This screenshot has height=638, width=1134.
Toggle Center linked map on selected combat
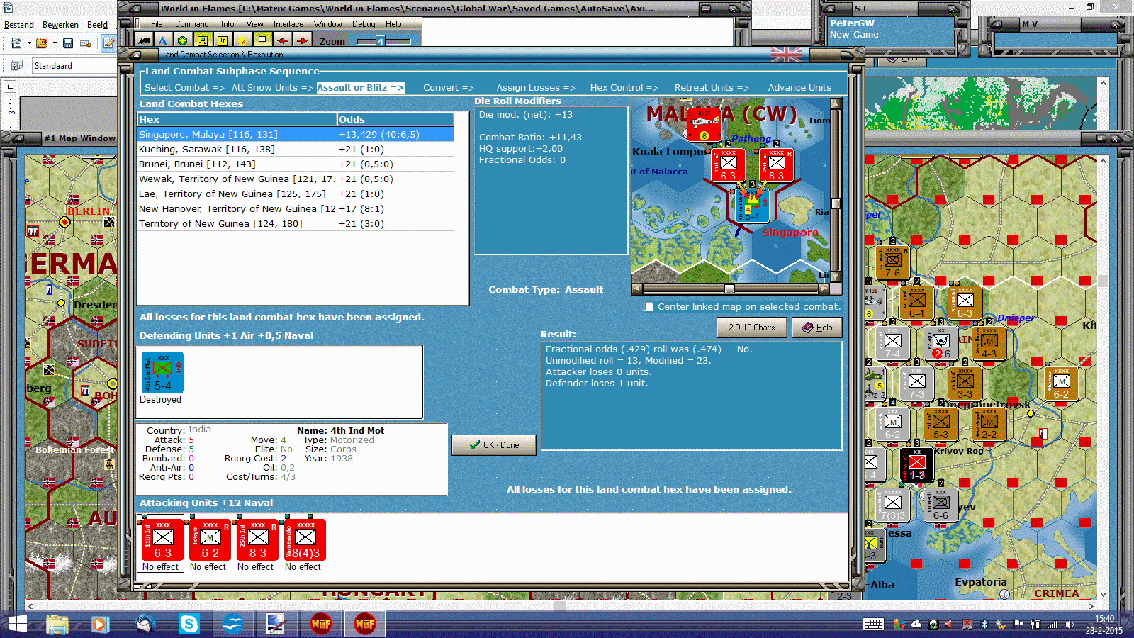649,307
